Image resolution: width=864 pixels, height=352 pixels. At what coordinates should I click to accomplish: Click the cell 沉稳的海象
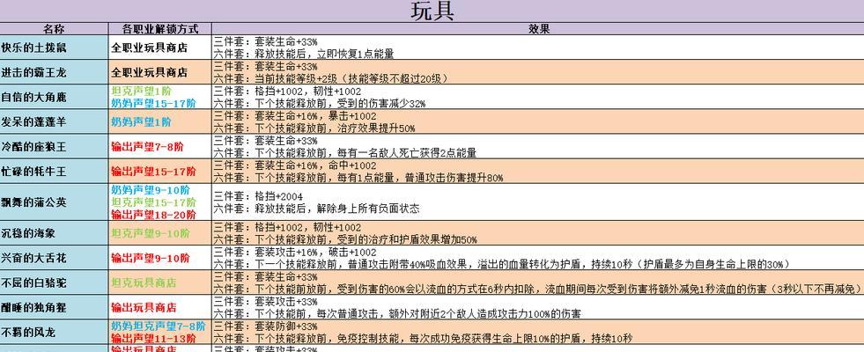[54, 233]
